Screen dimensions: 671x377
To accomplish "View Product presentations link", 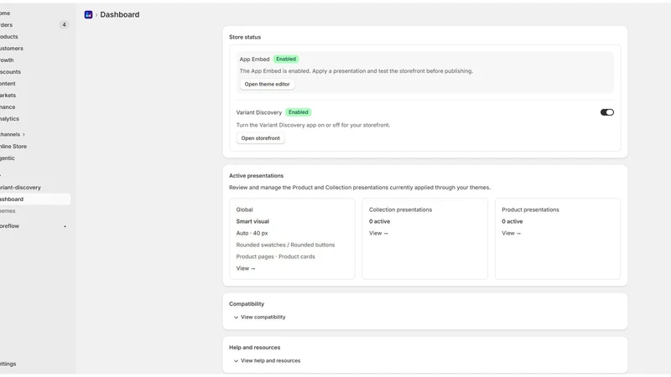I will click(x=511, y=234).
